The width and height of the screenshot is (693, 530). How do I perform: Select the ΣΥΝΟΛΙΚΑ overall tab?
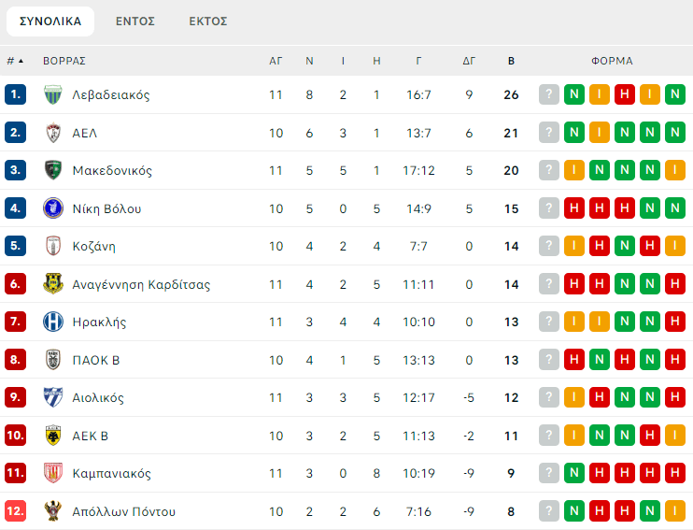tap(50, 21)
